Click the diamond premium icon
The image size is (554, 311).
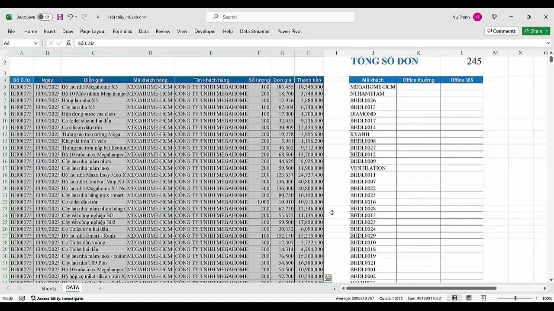pyautogui.click(x=494, y=17)
